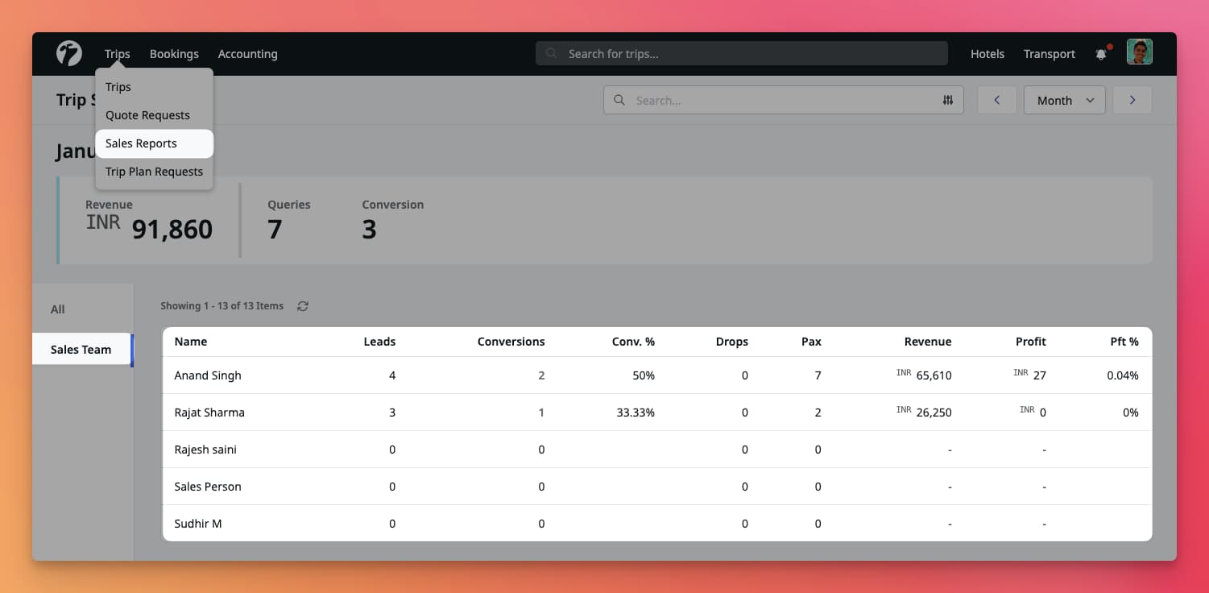Screen dimensions: 1209x593
Task: Navigate to the Transport section
Action: click(x=1049, y=53)
